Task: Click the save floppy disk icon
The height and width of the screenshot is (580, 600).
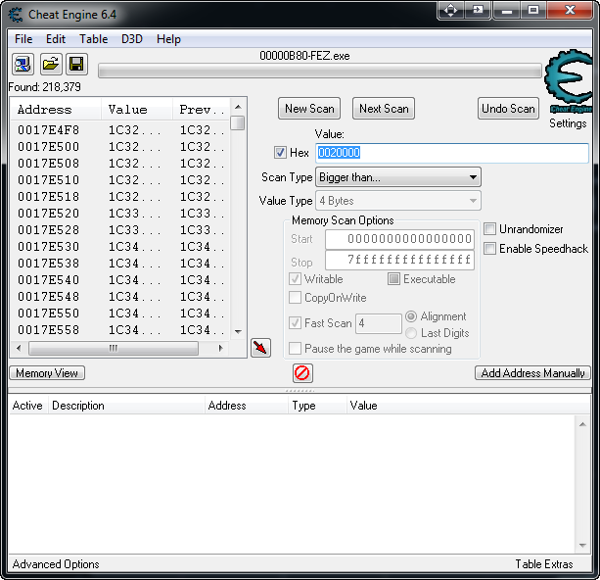Action: coord(77,65)
